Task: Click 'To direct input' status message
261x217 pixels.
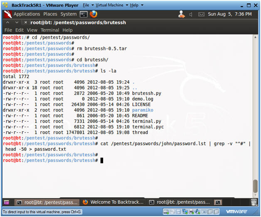Action: point(42,212)
